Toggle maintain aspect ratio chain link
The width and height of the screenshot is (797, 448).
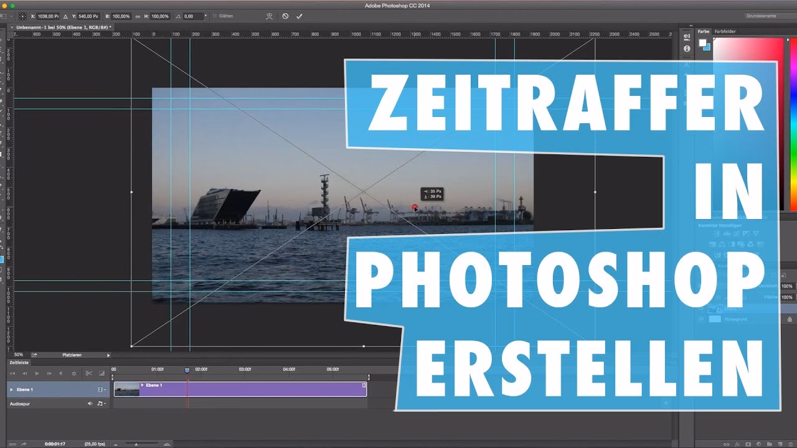pos(138,16)
